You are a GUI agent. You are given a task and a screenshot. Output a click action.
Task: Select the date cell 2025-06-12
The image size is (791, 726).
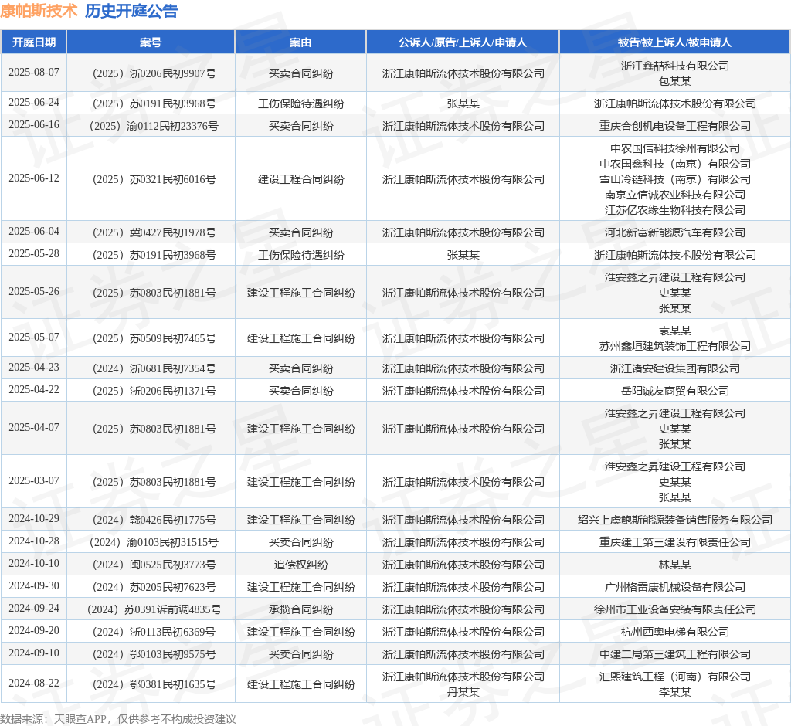click(x=34, y=178)
